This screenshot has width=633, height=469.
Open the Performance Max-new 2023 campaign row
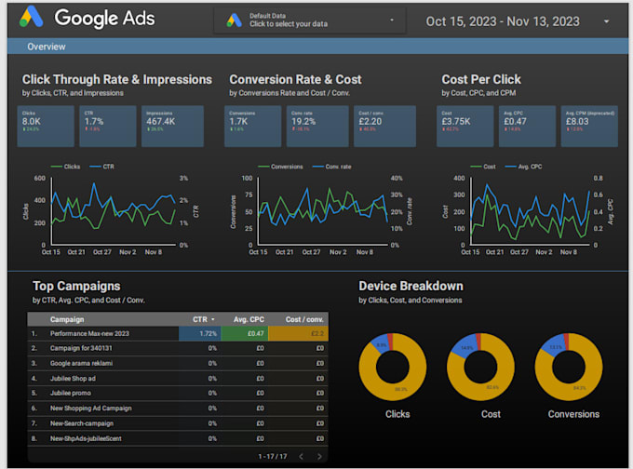click(178, 334)
